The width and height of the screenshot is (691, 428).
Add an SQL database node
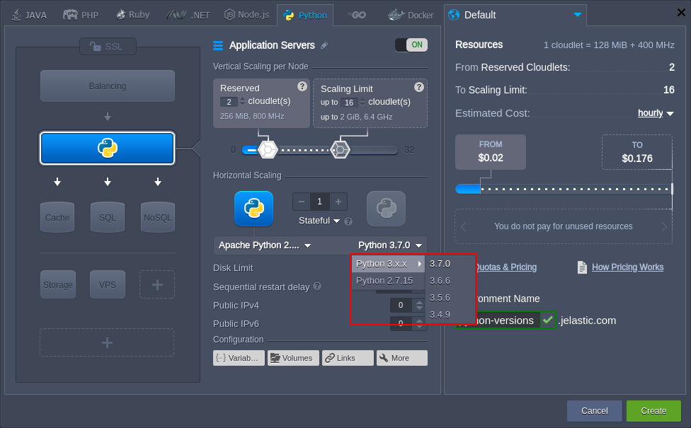click(107, 217)
